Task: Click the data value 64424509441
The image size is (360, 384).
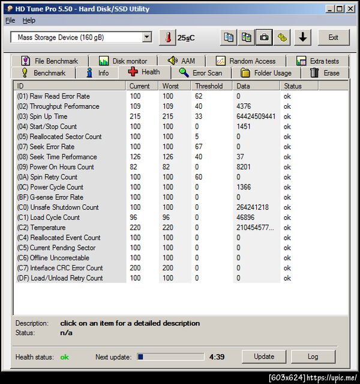Action: click(256, 117)
